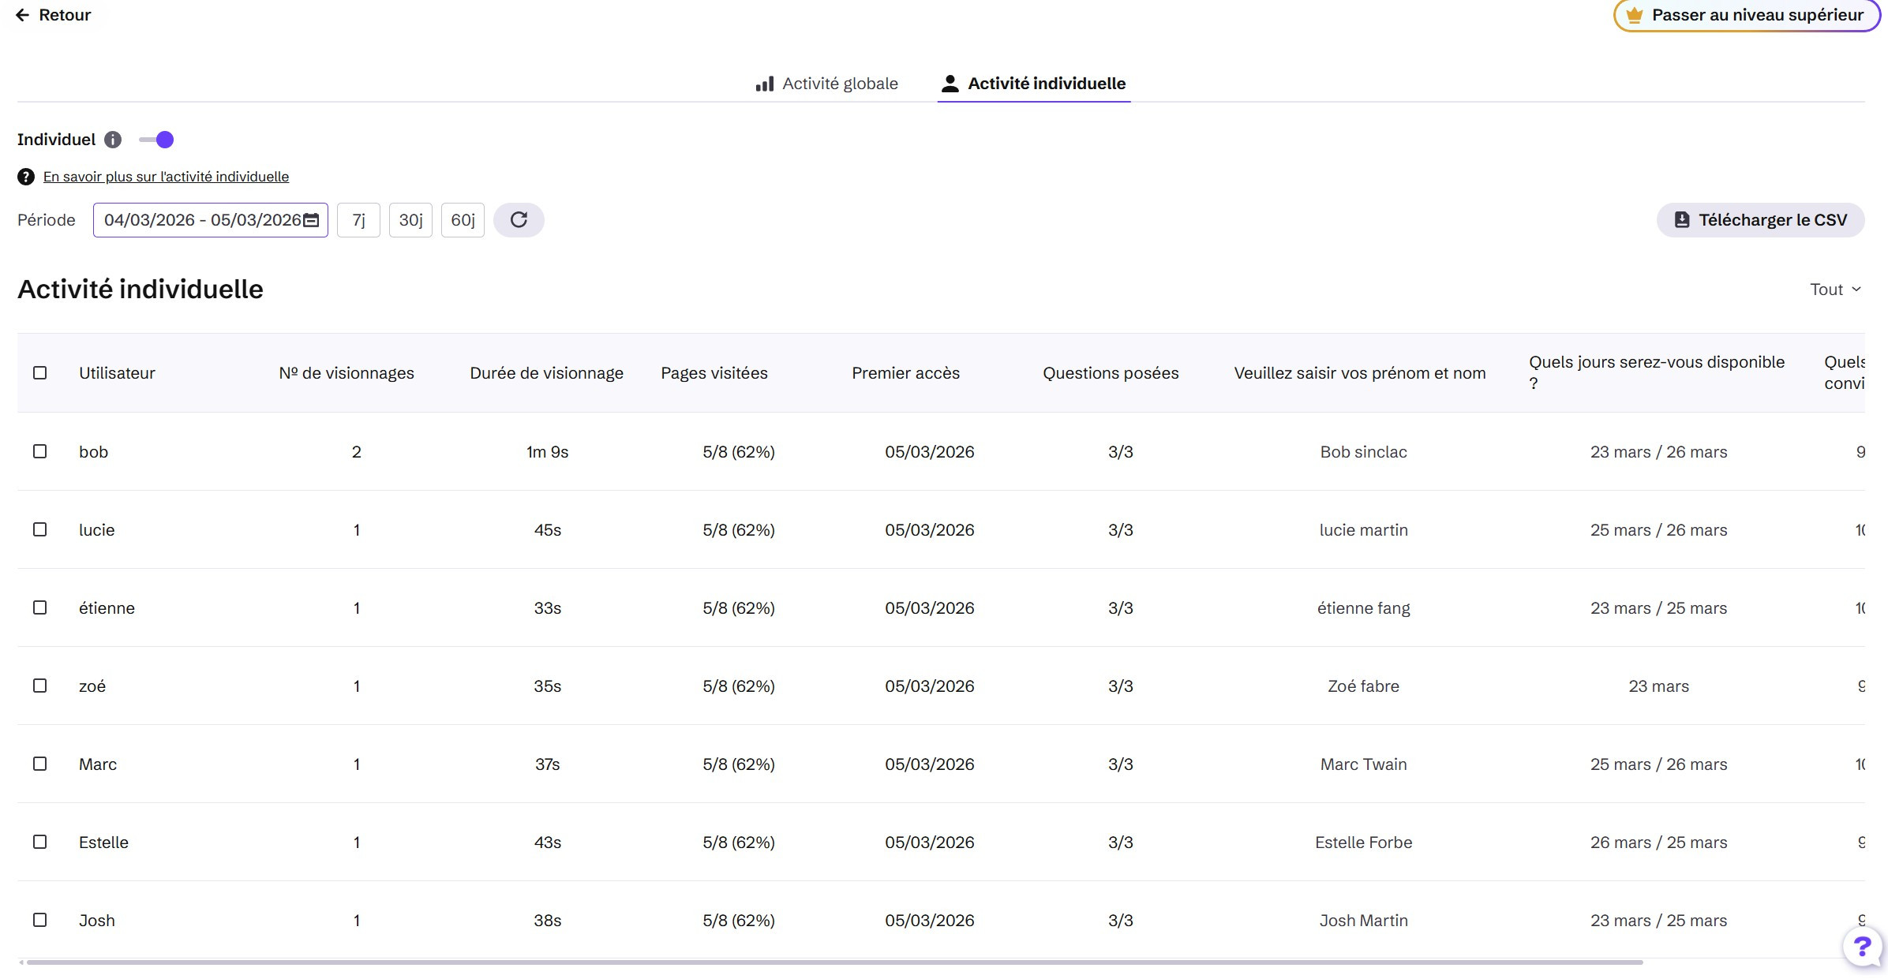The width and height of the screenshot is (1888, 979).
Task: Open the floating help chat bubble
Action: pyautogui.click(x=1862, y=947)
